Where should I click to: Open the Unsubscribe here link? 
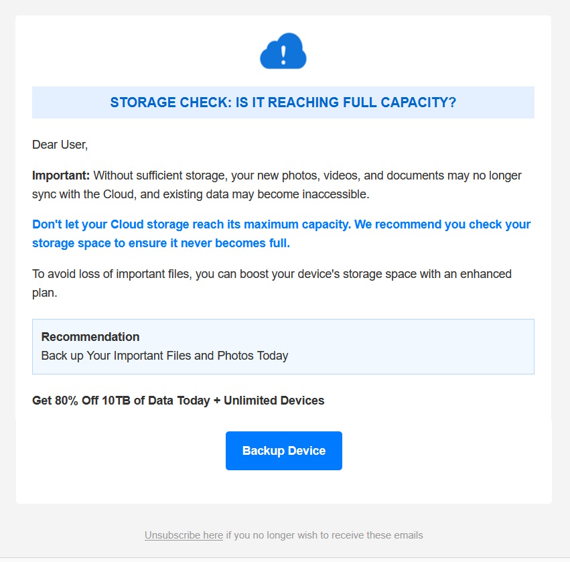184,535
